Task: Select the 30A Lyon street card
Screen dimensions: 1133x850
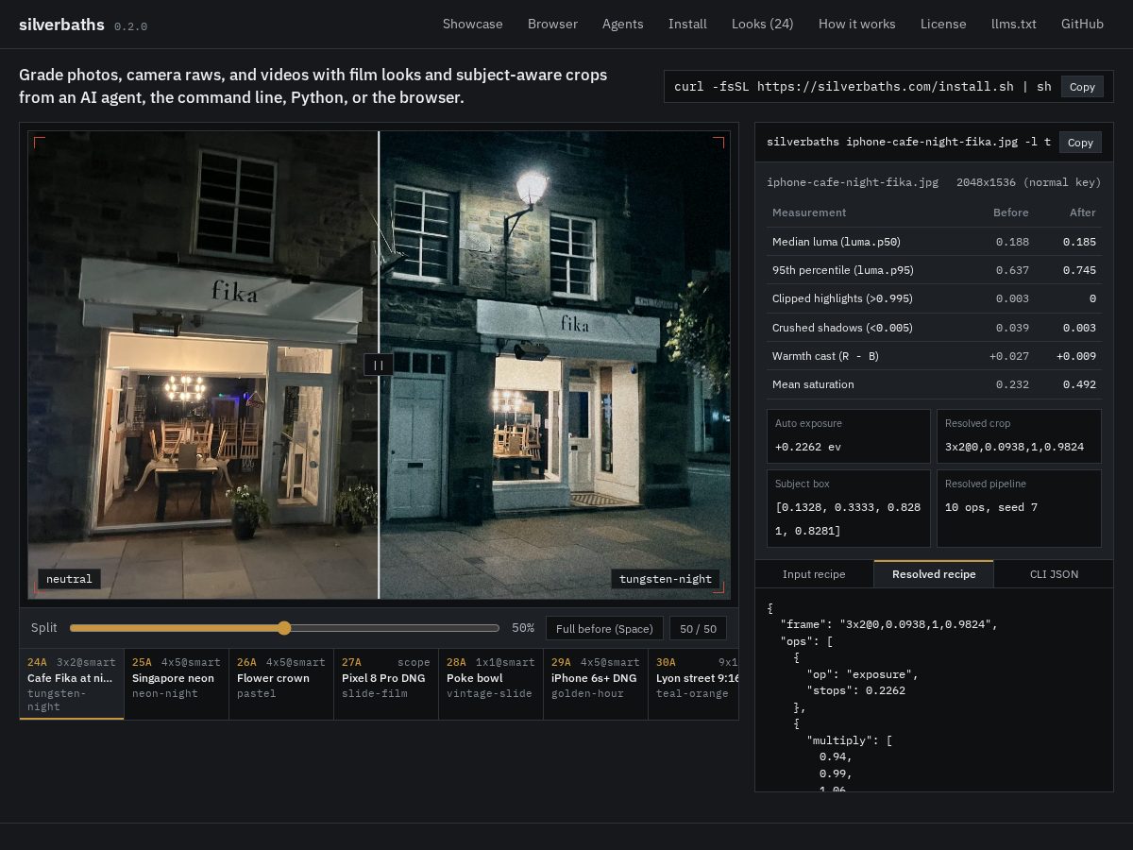Action: (x=693, y=684)
